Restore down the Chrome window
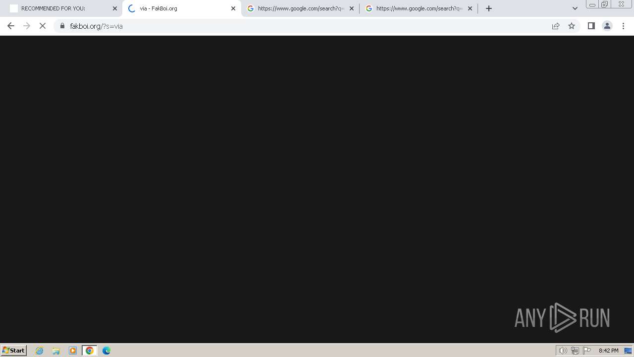Screen dimensions: 634x357 pos(604,4)
